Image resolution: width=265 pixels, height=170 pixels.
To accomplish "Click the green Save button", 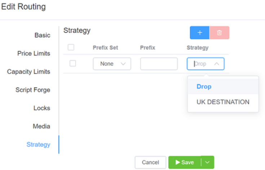I will (x=185, y=162).
